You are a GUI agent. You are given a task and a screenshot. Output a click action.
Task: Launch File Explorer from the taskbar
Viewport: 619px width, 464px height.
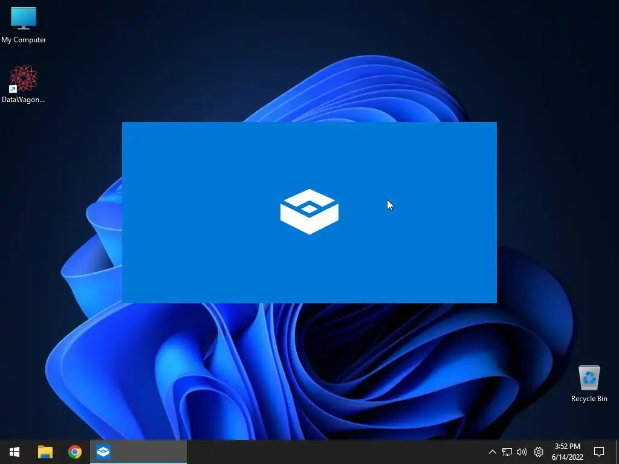(45, 452)
